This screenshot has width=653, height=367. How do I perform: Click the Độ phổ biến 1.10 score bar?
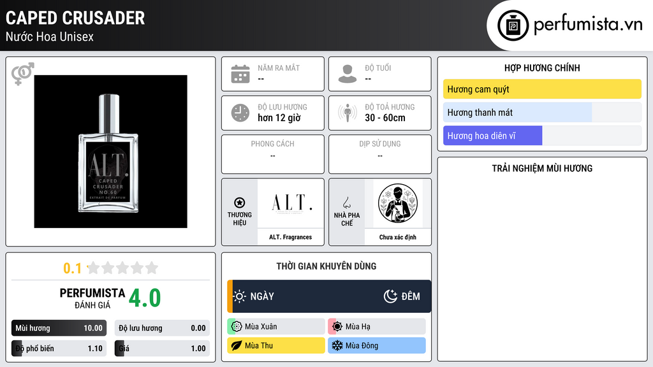pos(59,349)
